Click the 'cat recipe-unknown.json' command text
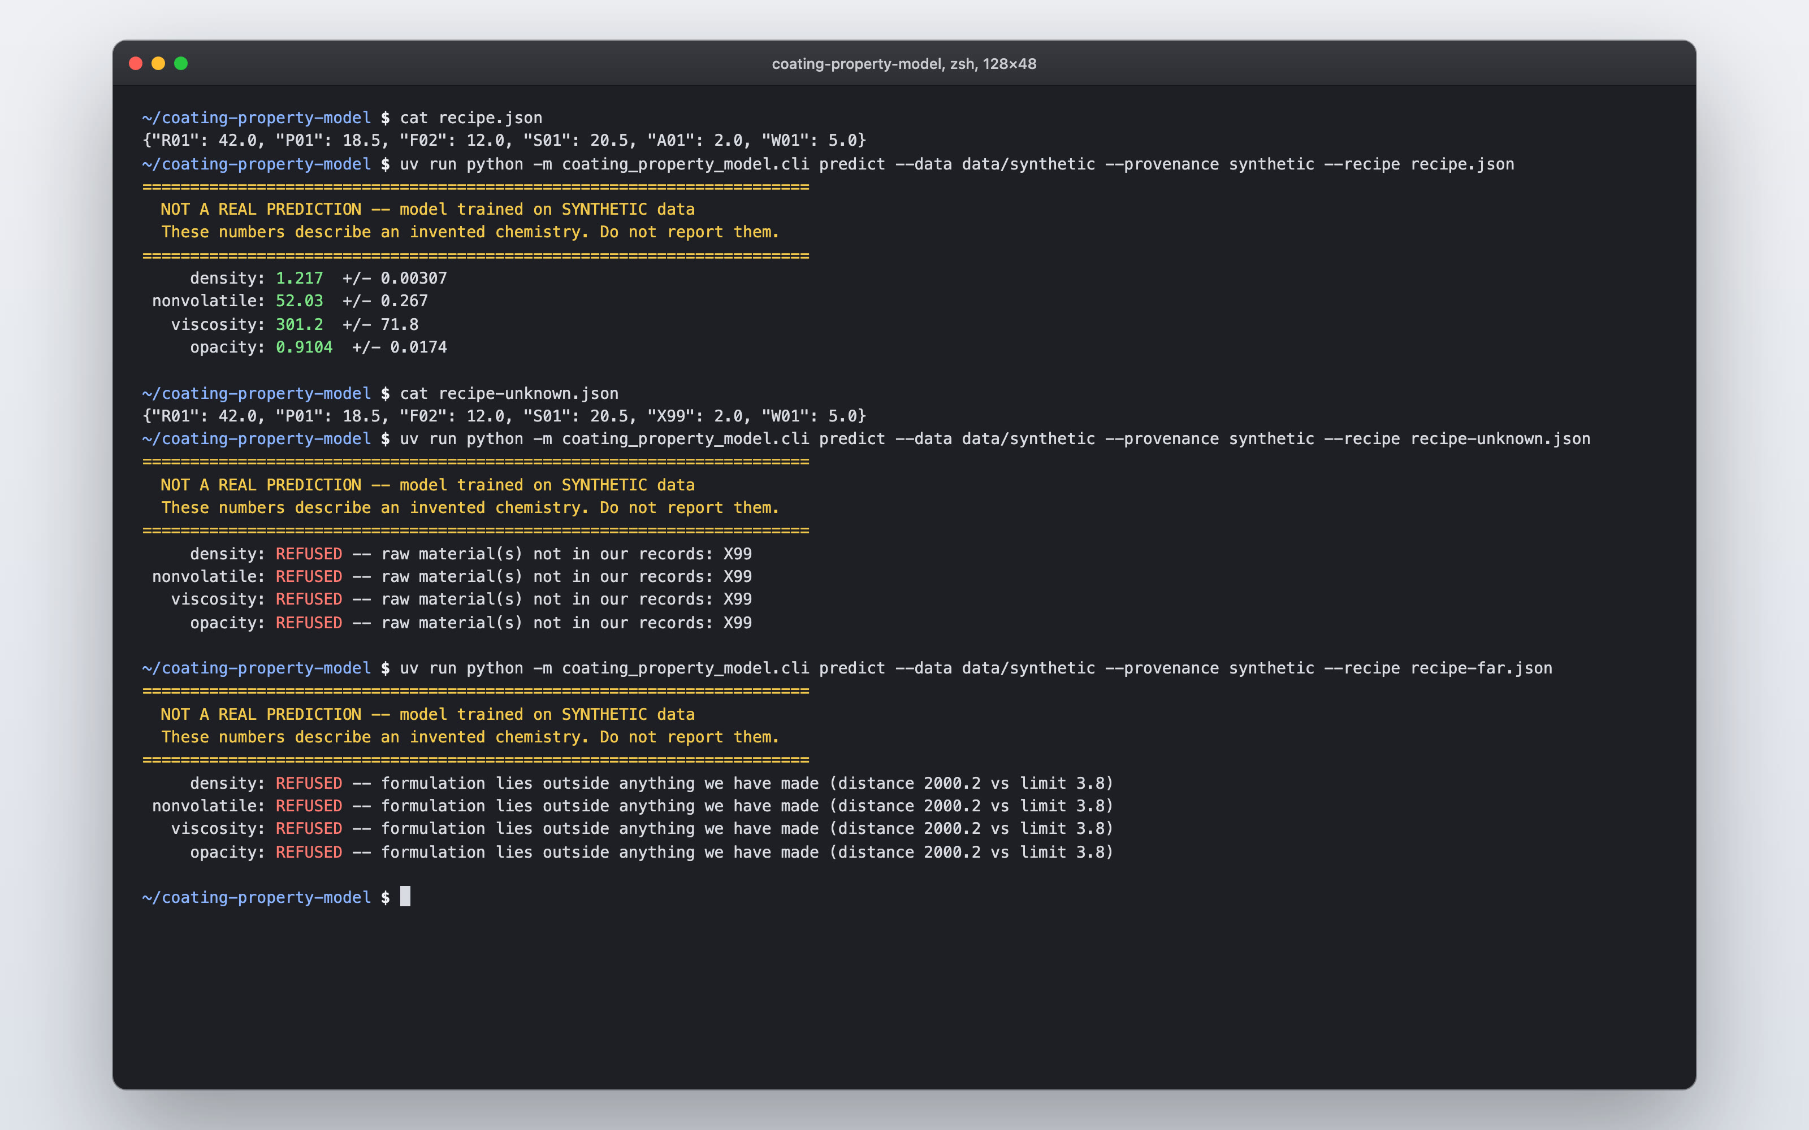Screen dimensions: 1809x1130 [509, 394]
